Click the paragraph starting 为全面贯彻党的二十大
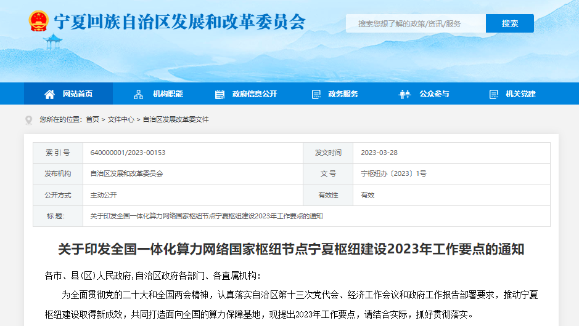The height and width of the screenshot is (326, 579). [291, 304]
